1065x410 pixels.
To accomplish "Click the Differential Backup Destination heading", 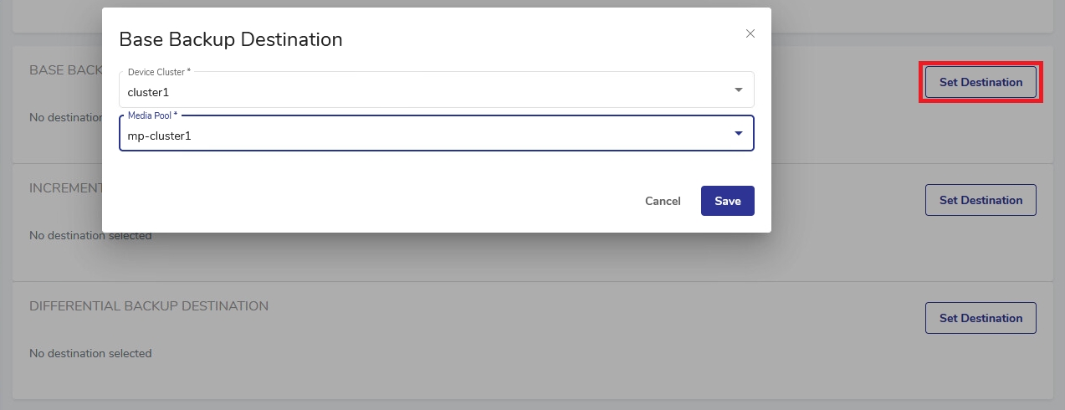I will tap(149, 306).
